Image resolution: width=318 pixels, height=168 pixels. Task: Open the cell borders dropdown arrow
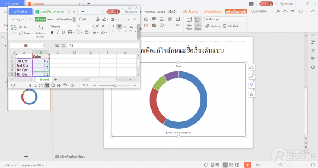pyautogui.click(x=73, y=33)
